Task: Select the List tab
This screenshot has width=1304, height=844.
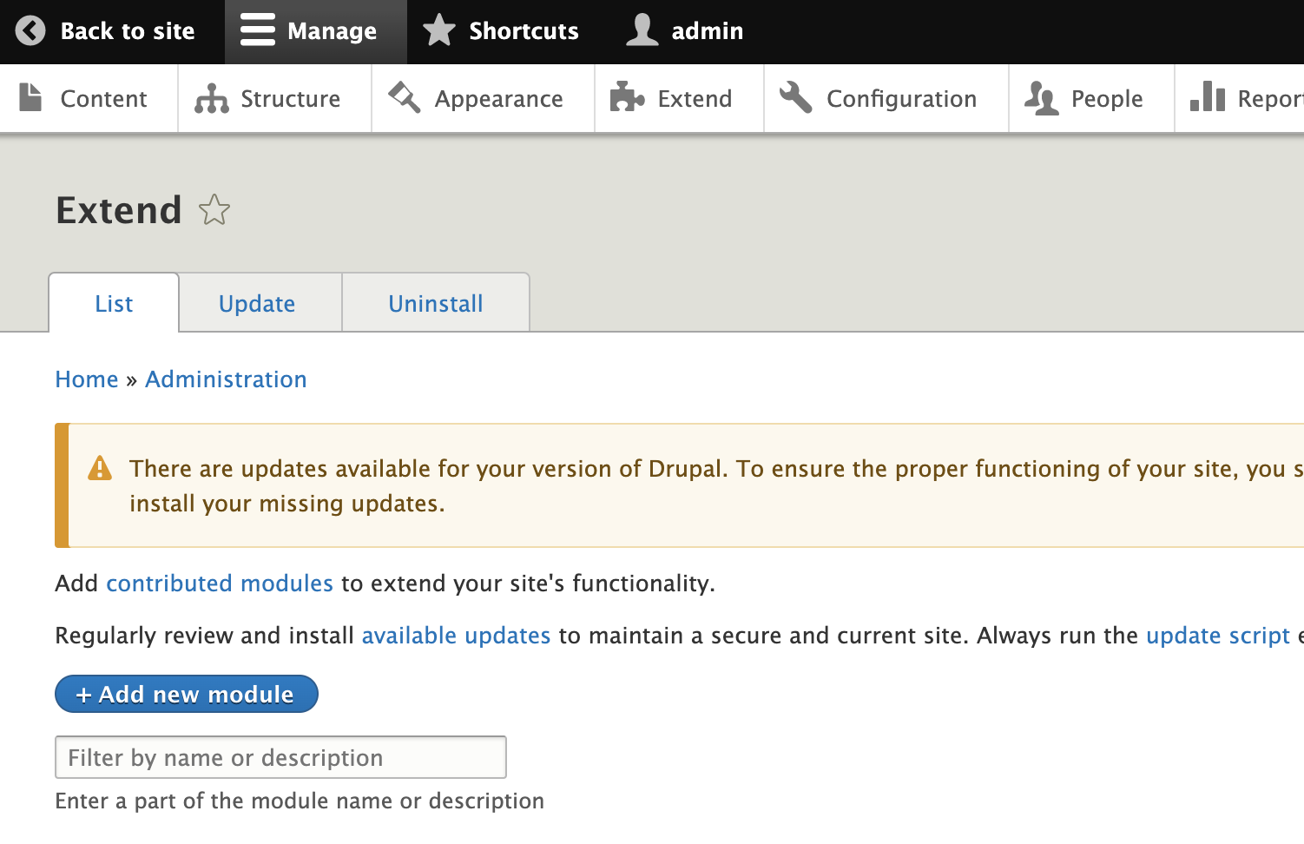Action: (x=114, y=304)
